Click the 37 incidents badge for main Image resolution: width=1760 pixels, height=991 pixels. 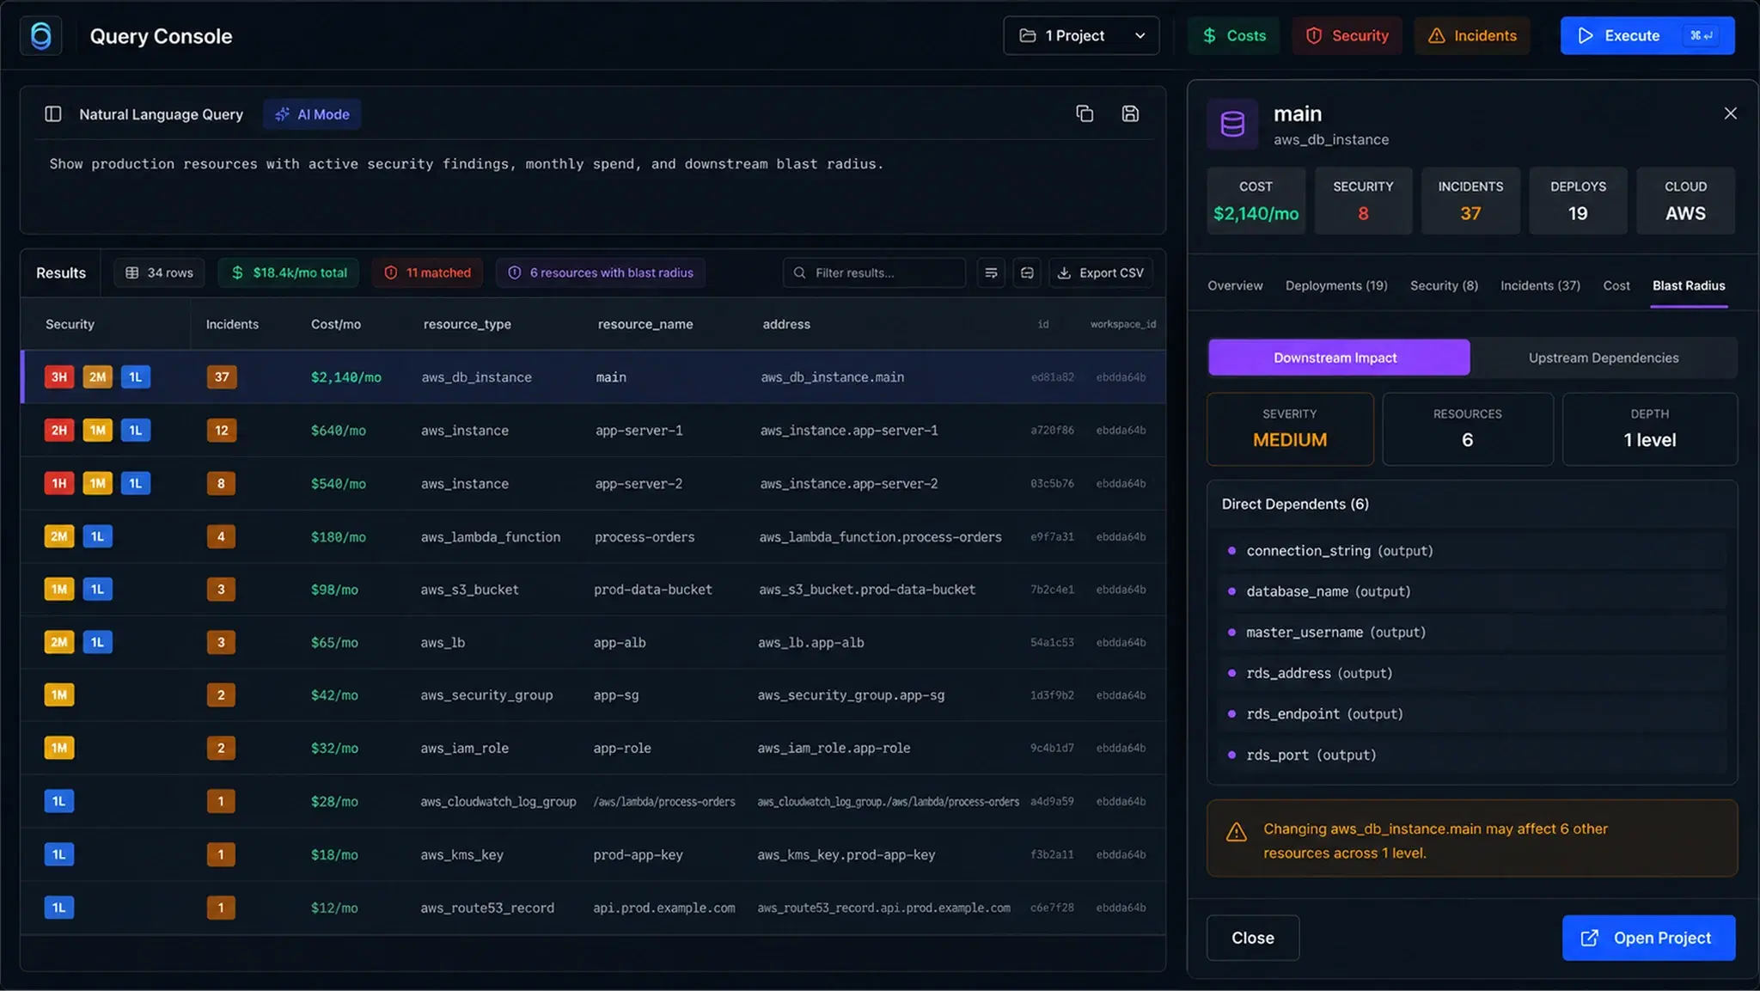[x=222, y=376]
